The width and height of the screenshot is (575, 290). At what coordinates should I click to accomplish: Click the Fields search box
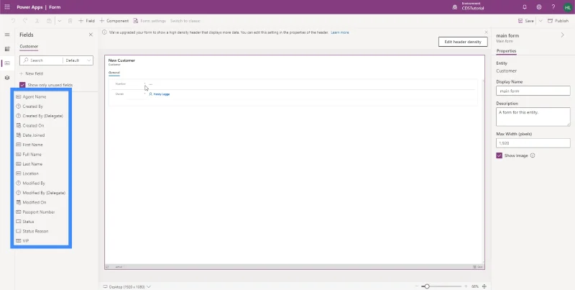pyautogui.click(x=41, y=60)
